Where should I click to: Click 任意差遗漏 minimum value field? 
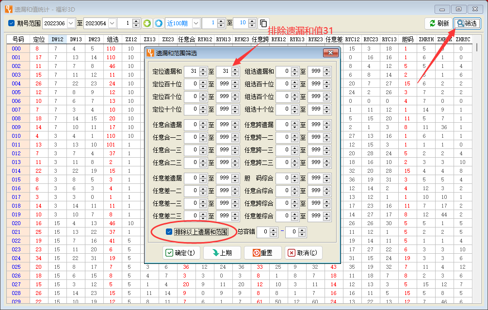(192, 178)
